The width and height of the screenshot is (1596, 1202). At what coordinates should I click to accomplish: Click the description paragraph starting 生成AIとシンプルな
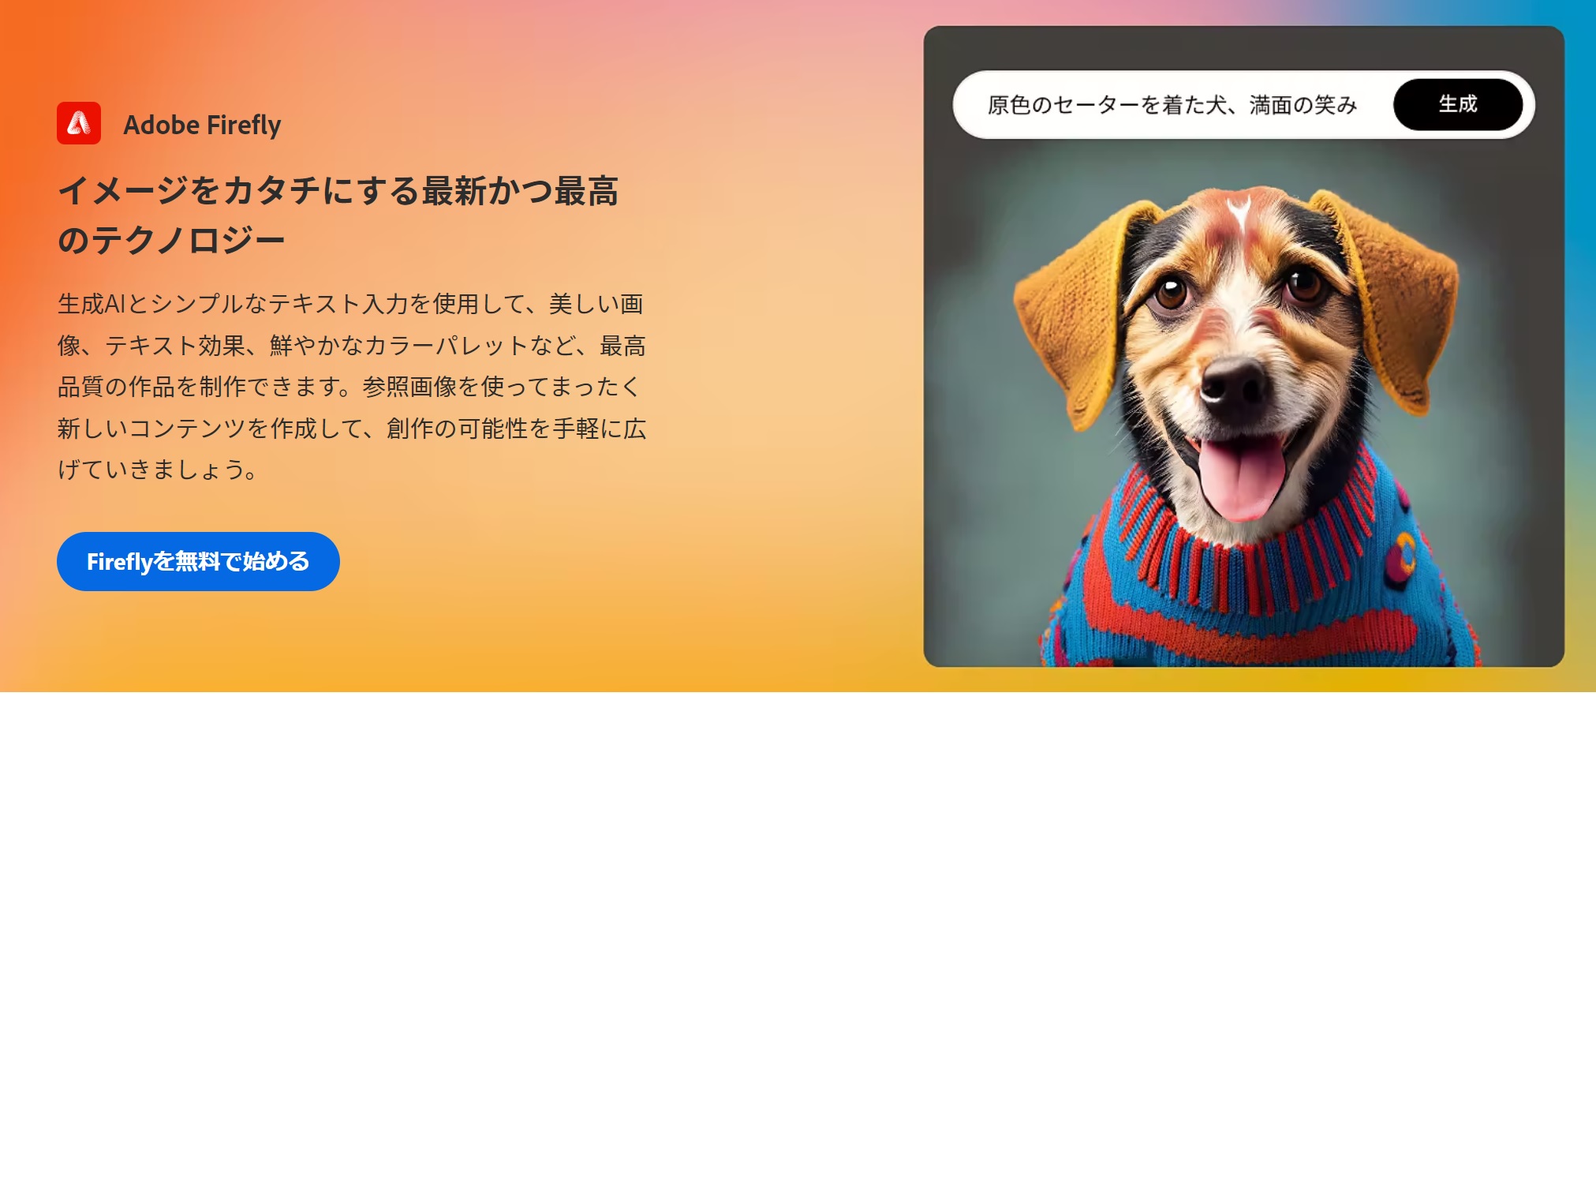[352, 387]
